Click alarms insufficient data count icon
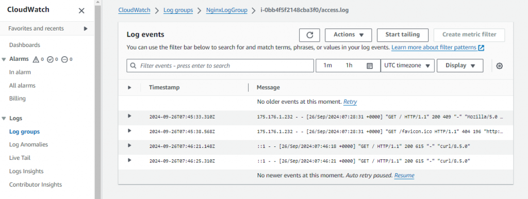The height and width of the screenshot is (199, 528). 67,60
